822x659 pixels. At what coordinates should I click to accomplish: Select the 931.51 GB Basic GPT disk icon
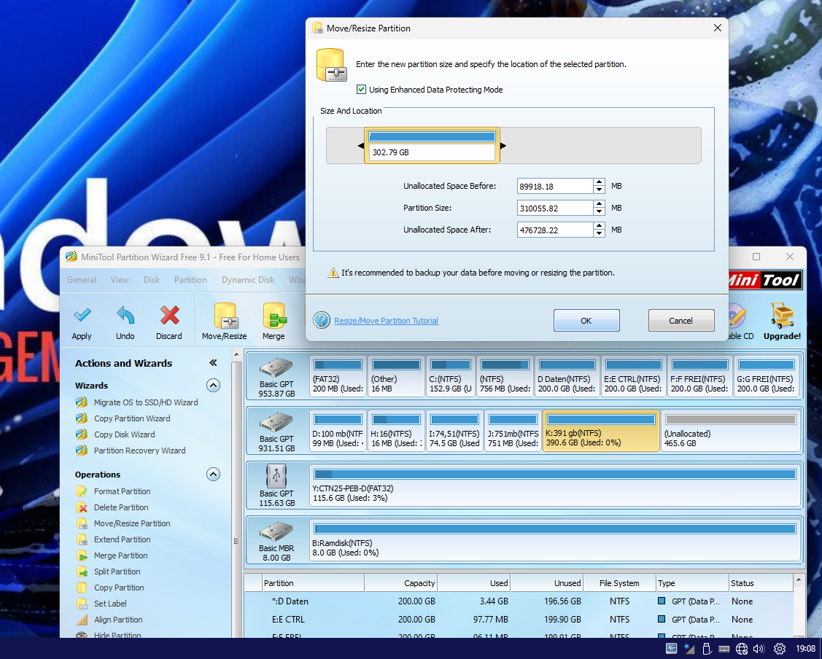(x=276, y=422)
